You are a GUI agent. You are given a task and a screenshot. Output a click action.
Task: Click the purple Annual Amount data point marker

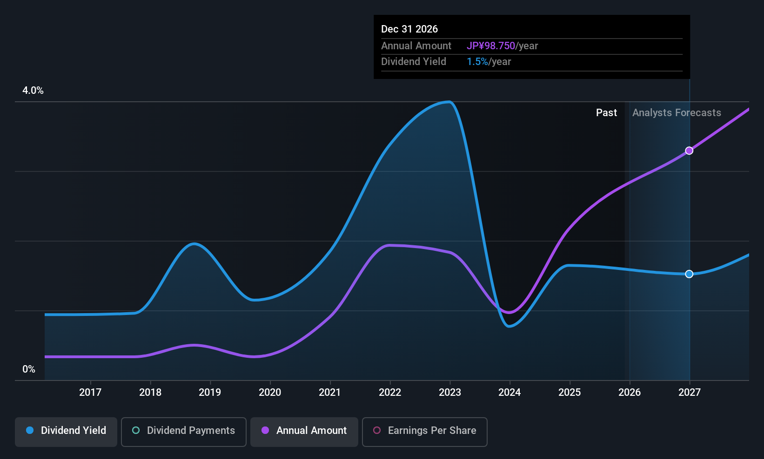click(x=689, y=151)
